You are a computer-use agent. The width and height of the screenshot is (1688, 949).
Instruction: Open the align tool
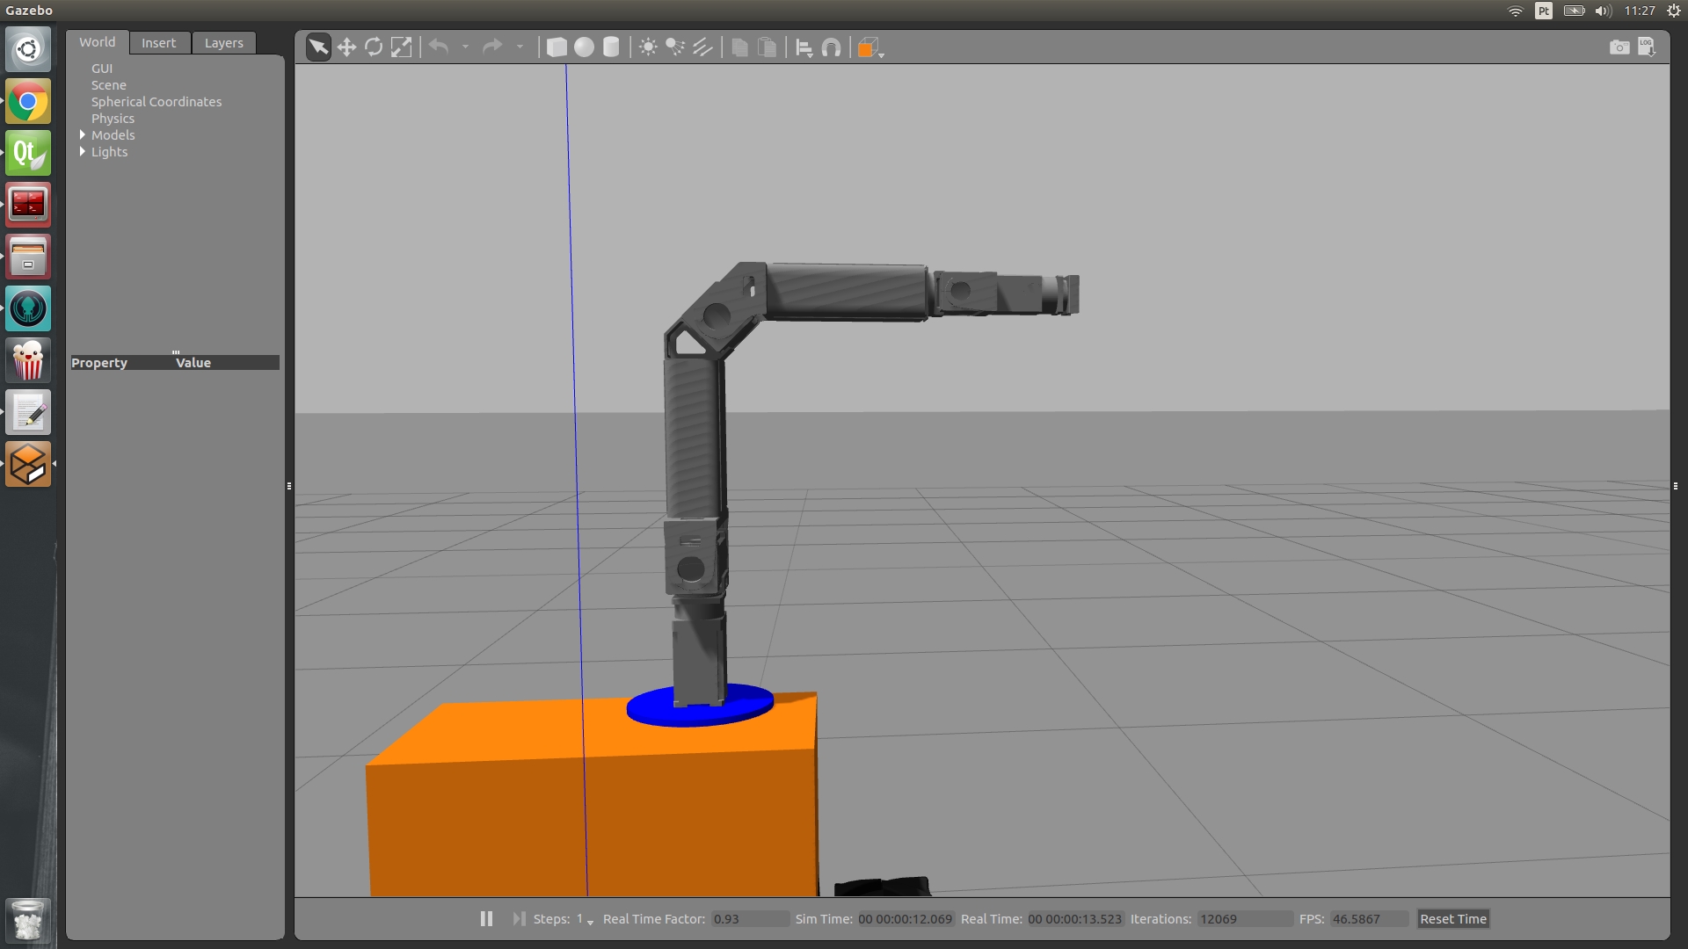pos(804,47)
